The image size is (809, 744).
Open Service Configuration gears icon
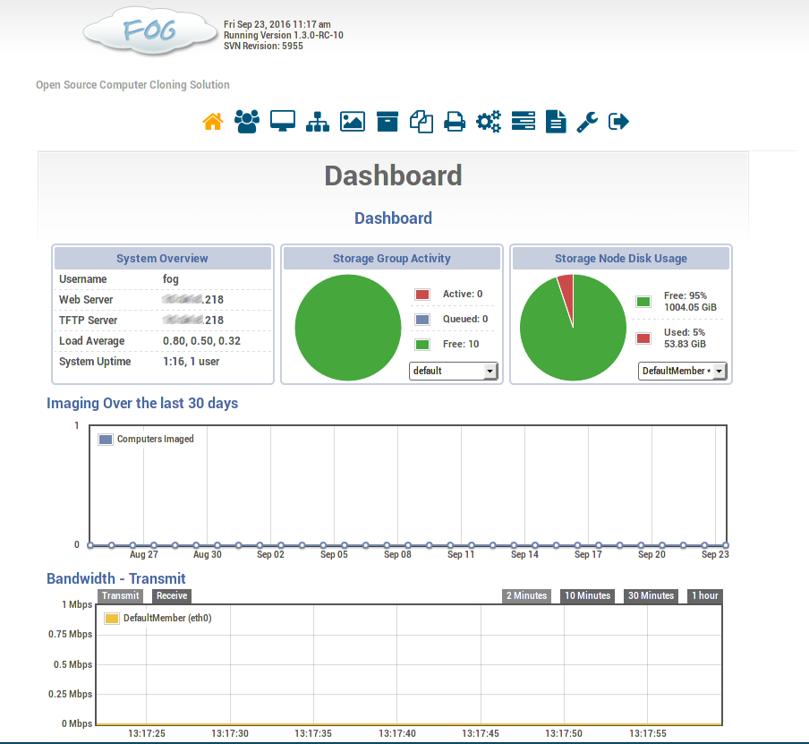coord(489,122)
